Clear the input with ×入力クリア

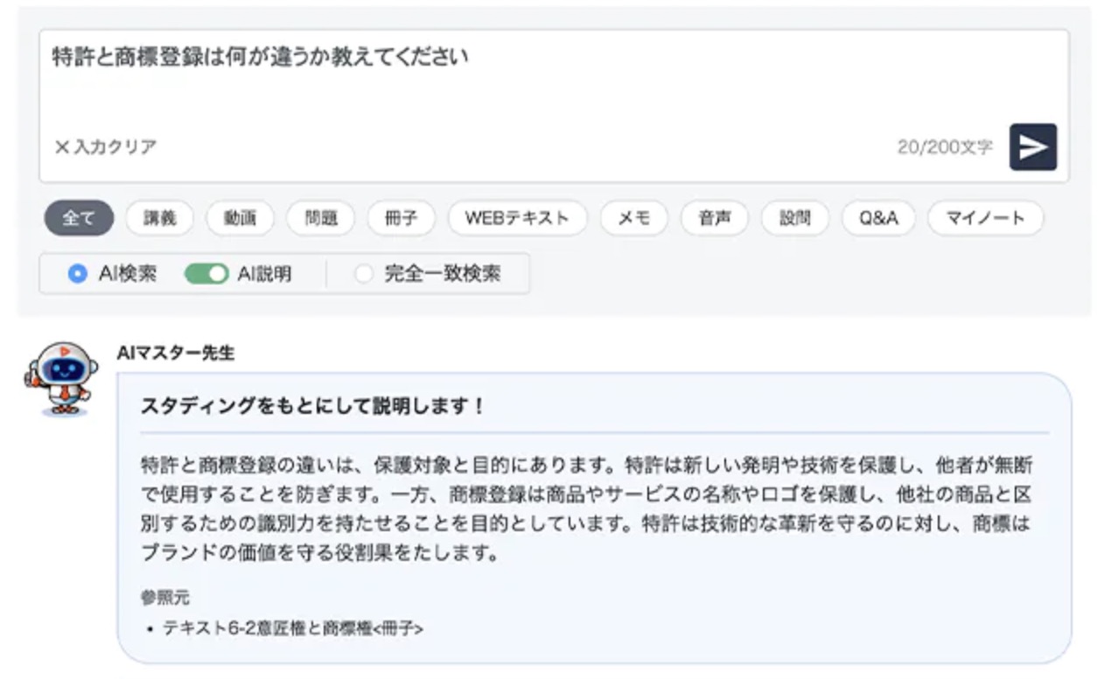point(105,147)
